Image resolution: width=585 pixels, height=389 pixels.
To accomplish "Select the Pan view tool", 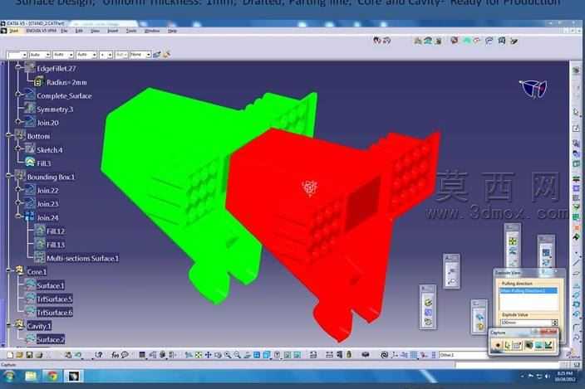I will pos(209,355).
